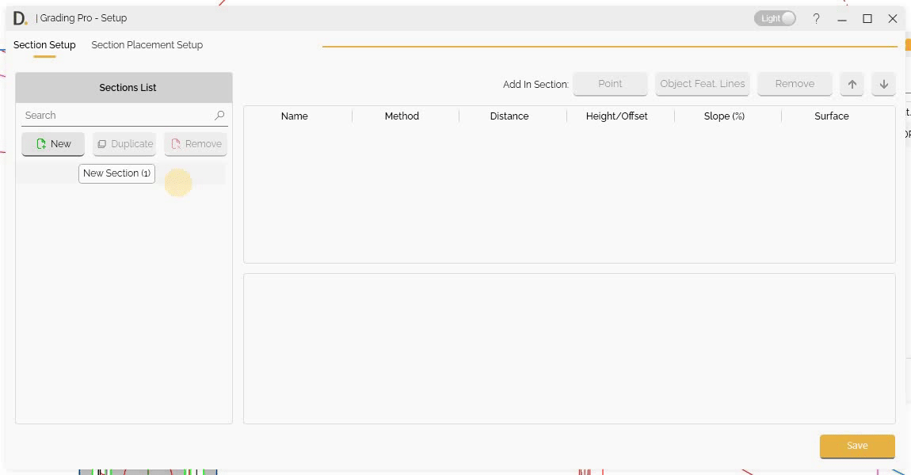Click the Point button in Add In Section
The height and width of the screenshot is (475, 911).
[x=610, y=83]
